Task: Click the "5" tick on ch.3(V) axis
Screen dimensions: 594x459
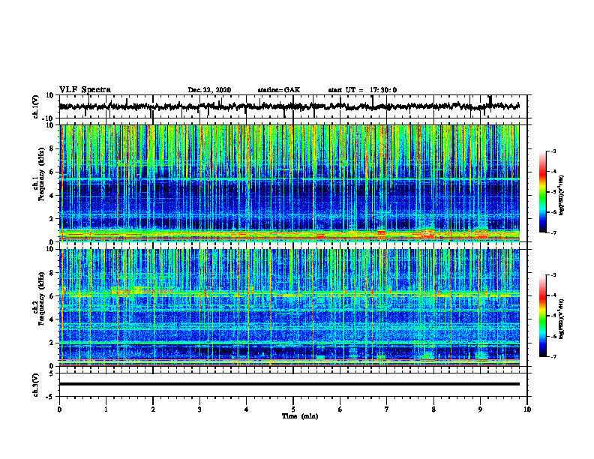Action: [x=52, y=373]
